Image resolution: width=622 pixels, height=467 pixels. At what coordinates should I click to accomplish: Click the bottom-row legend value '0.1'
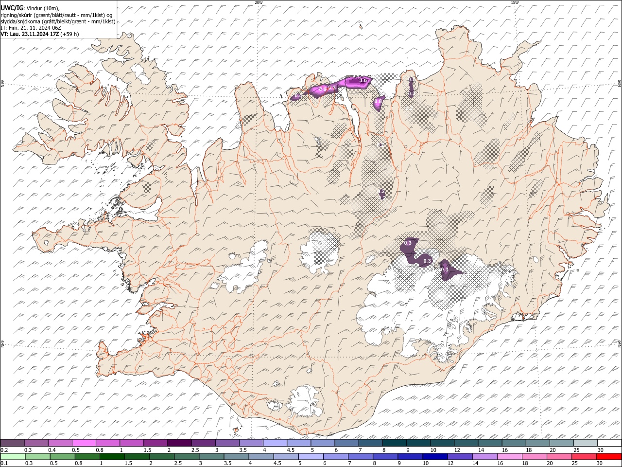coord(4,464)
